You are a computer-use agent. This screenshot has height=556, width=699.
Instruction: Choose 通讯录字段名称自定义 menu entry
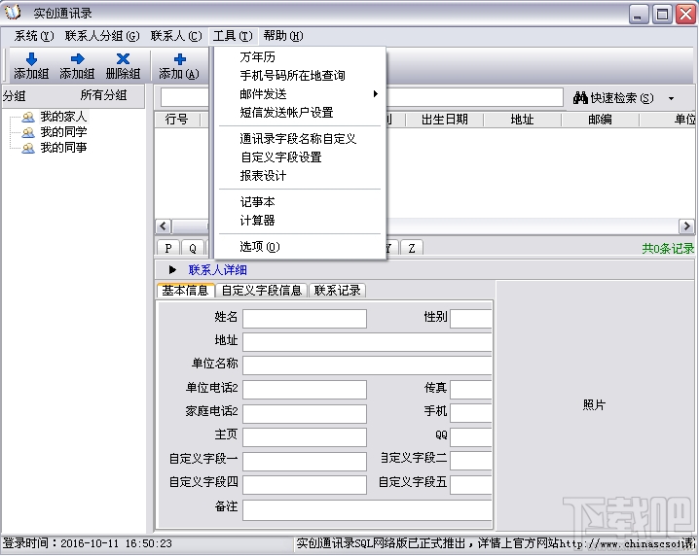(300, 139)
